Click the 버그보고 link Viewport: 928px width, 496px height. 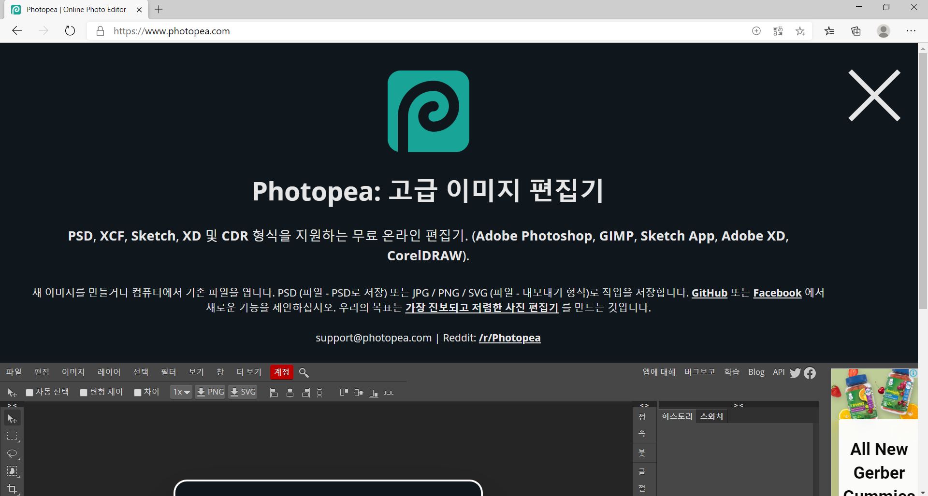click(x=699, y=372)
